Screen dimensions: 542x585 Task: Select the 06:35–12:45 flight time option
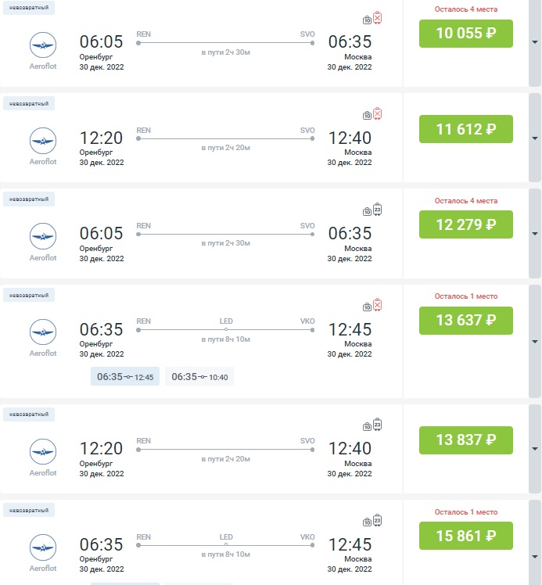point(125,377)
